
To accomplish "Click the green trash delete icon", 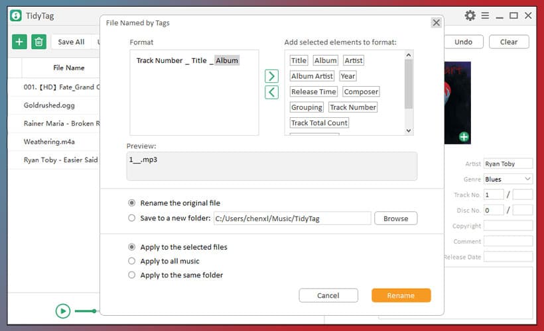I will click(39, 42).
